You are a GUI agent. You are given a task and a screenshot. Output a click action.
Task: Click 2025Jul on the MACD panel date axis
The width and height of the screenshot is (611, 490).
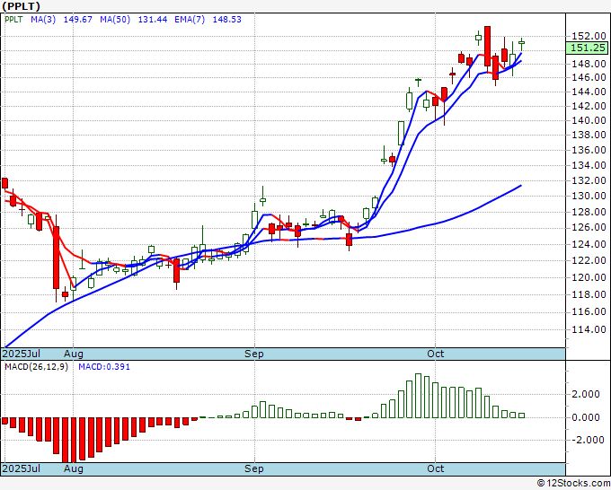click(x=21, y=468)
